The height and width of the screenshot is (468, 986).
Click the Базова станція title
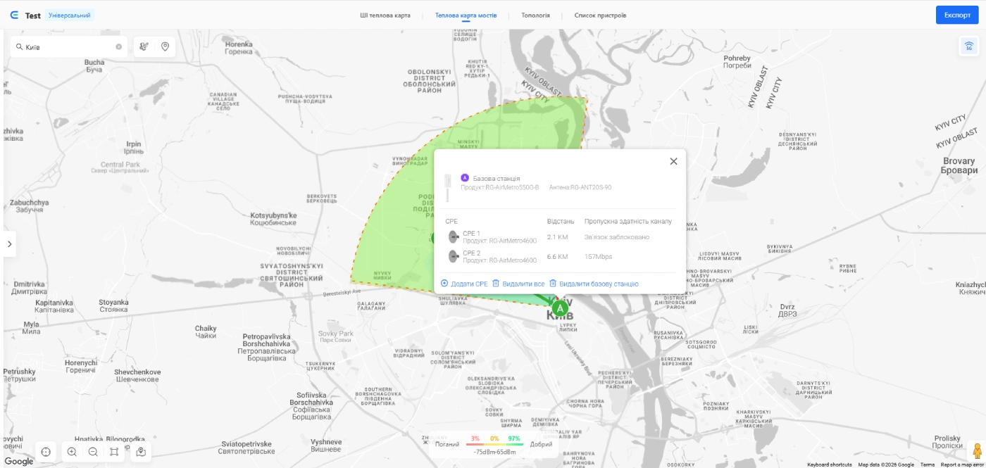point(497,178)
